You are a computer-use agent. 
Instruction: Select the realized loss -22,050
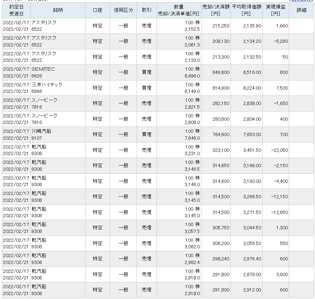279,150
